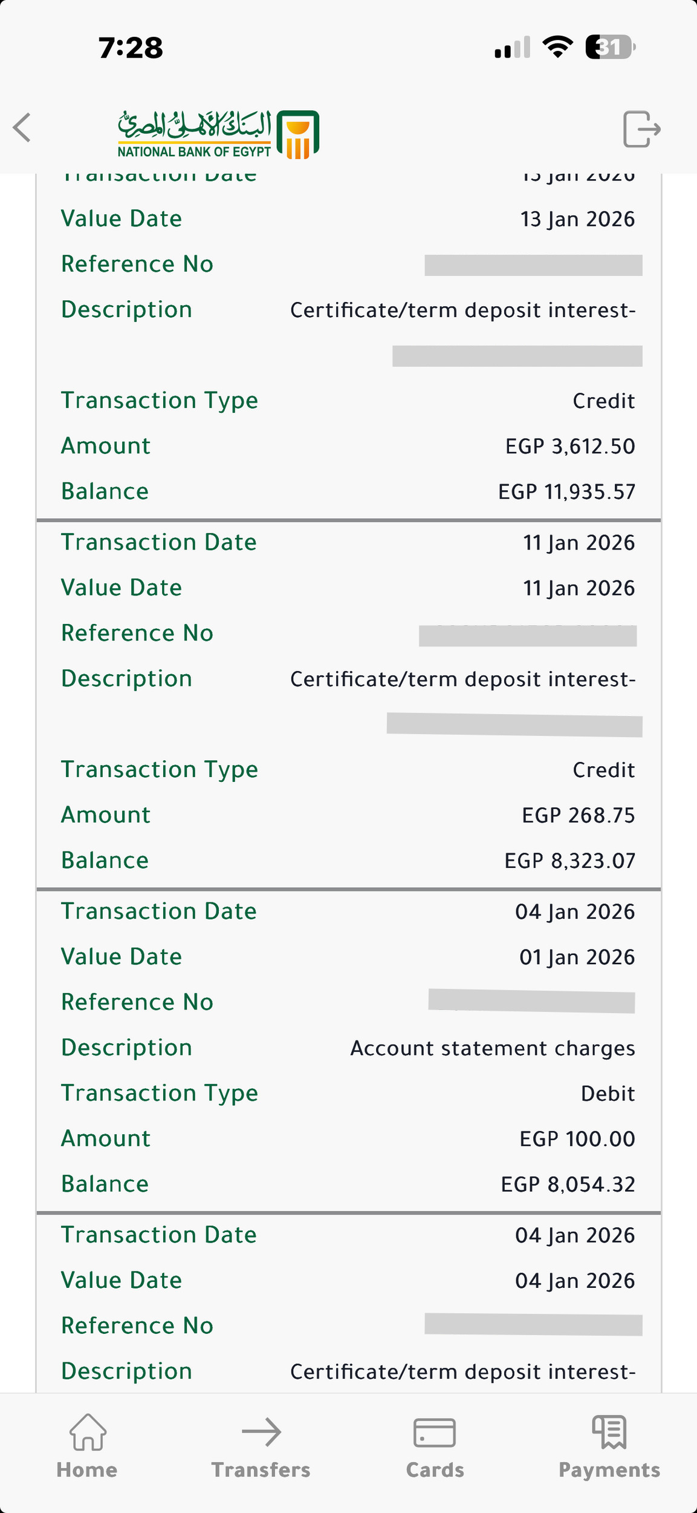Select the EGP 3,612.50 credit amount

pos(570,447)
